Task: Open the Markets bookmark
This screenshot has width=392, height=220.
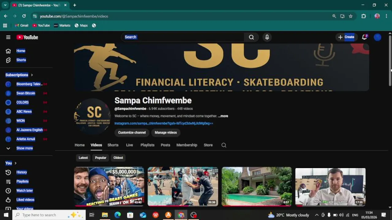Action: 62,26
